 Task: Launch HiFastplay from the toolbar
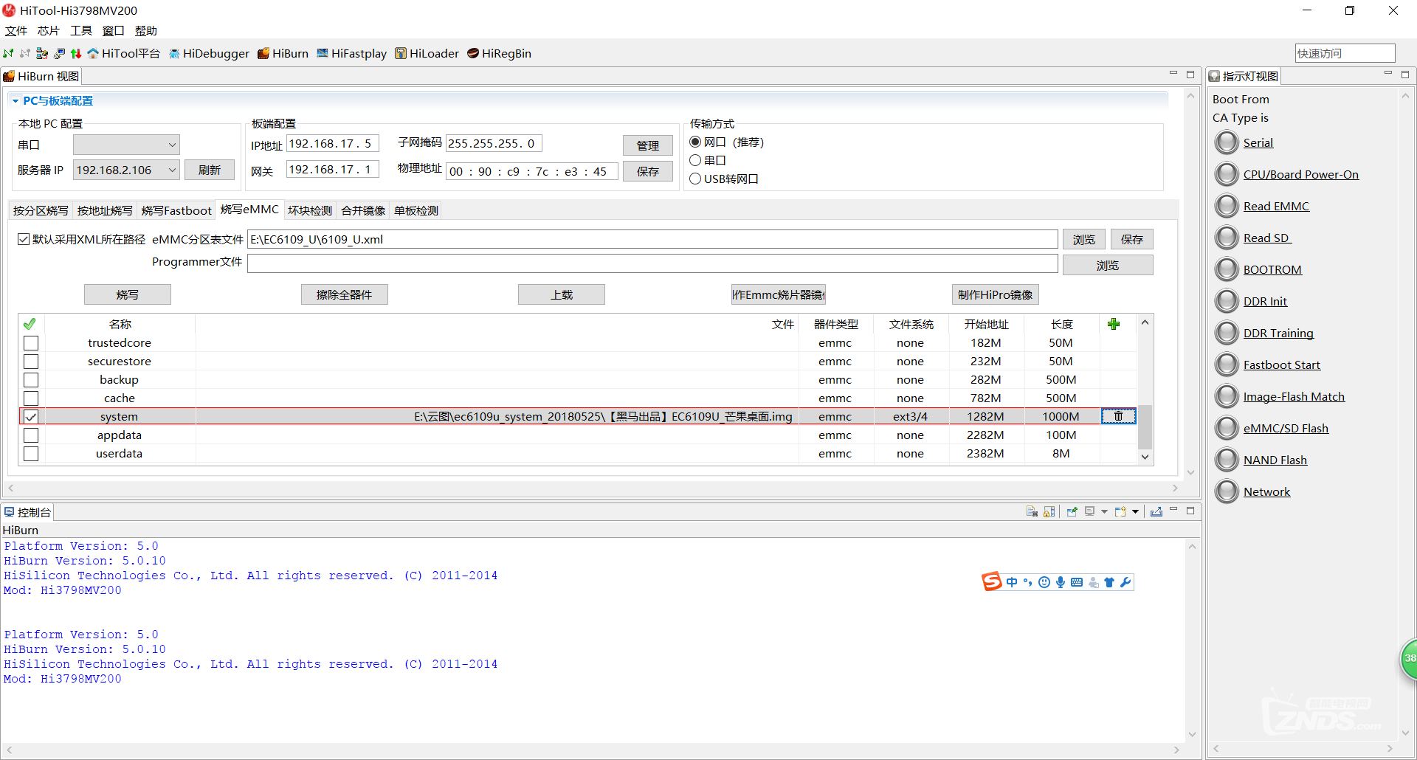351,53
